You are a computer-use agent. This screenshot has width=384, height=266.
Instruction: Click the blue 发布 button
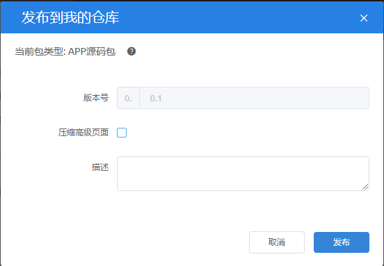point(342,242)
